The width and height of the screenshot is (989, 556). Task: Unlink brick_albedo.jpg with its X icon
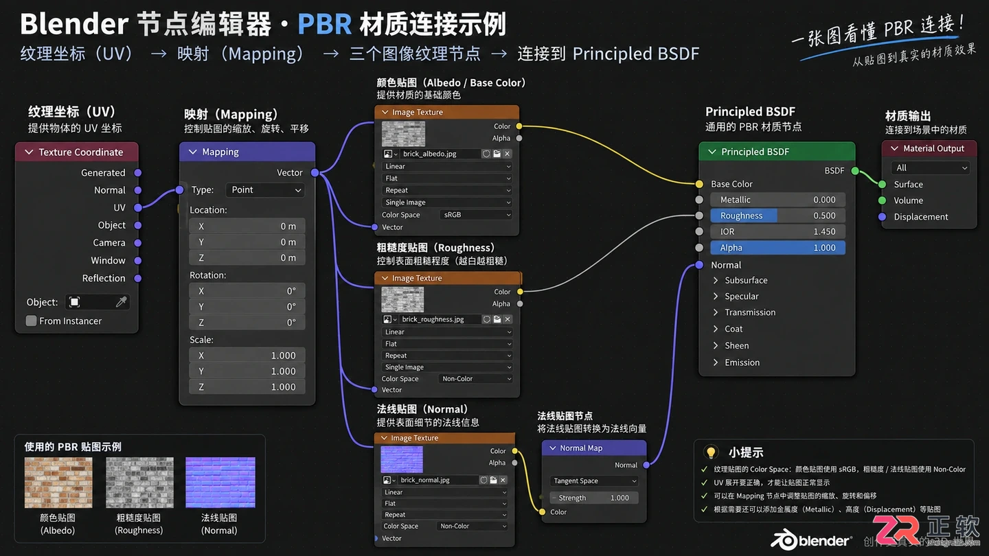click(x=507, y=154)
